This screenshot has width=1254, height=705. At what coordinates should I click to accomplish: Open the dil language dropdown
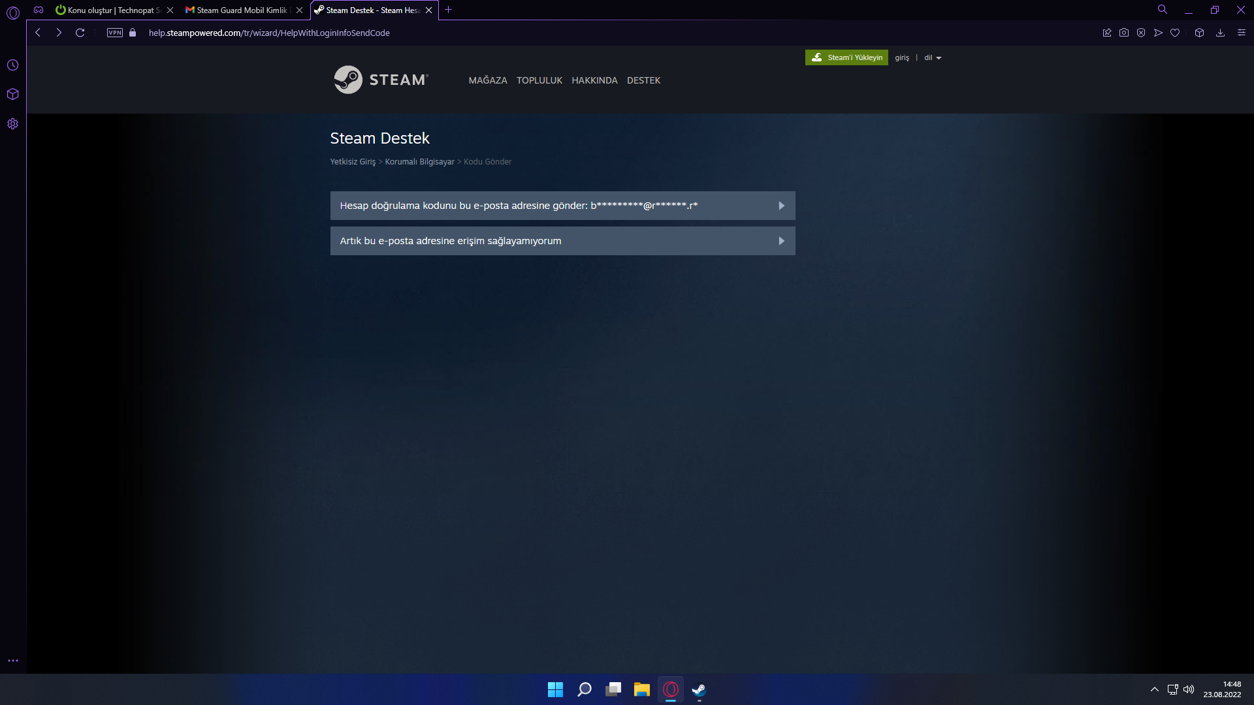(x=932, y=57)
